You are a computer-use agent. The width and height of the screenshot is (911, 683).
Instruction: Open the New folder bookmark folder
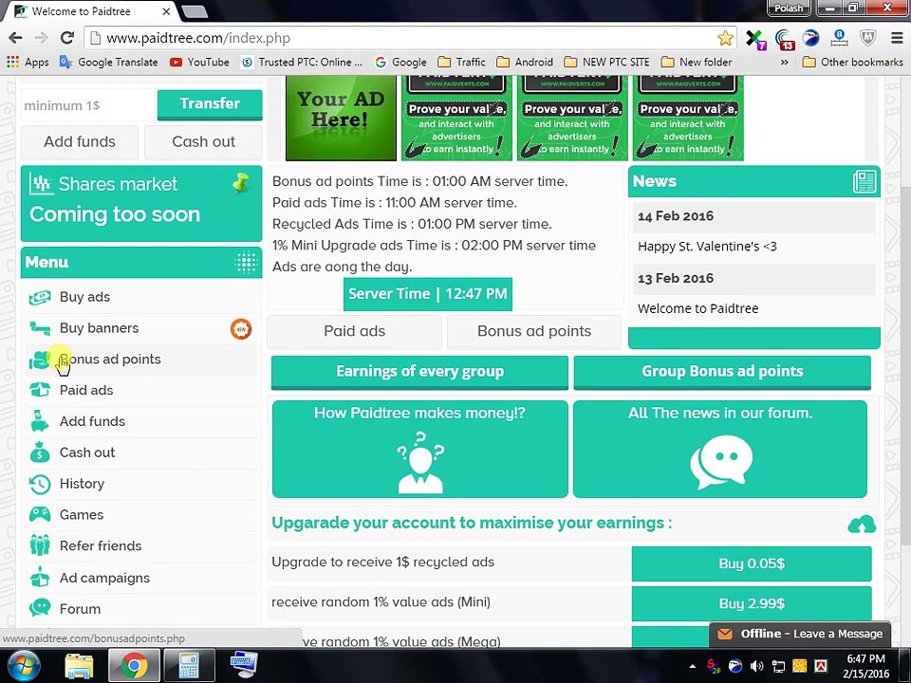tap(697, 63)
